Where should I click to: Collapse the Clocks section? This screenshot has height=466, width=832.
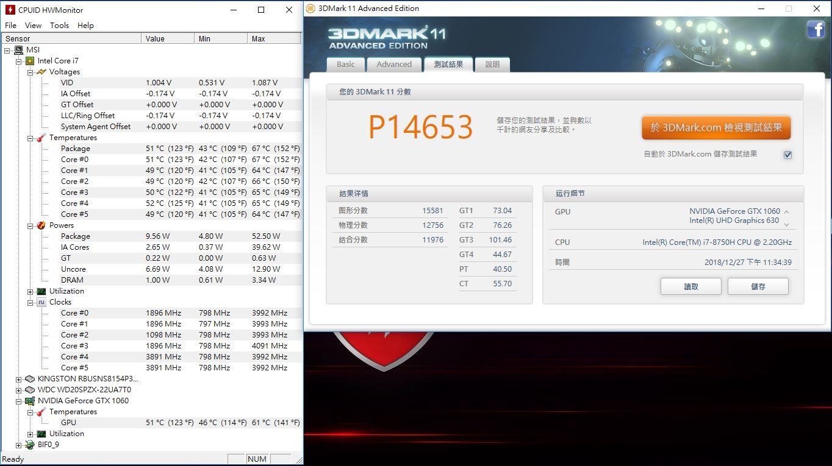[x=30, y=302]
